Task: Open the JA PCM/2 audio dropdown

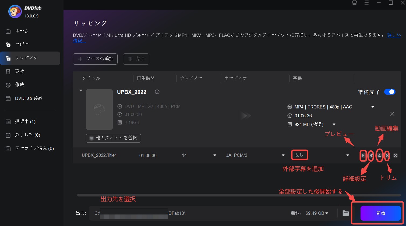Action: [283, 155]
